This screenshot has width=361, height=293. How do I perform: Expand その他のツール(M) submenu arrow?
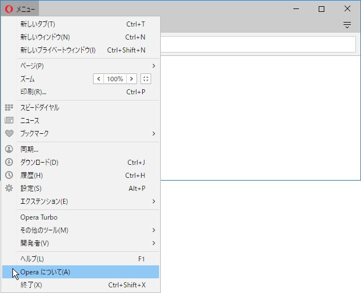pos(153,230)
